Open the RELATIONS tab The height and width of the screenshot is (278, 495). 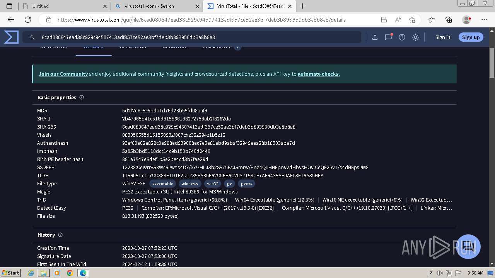pyautogui.click(x=133, y=47)
